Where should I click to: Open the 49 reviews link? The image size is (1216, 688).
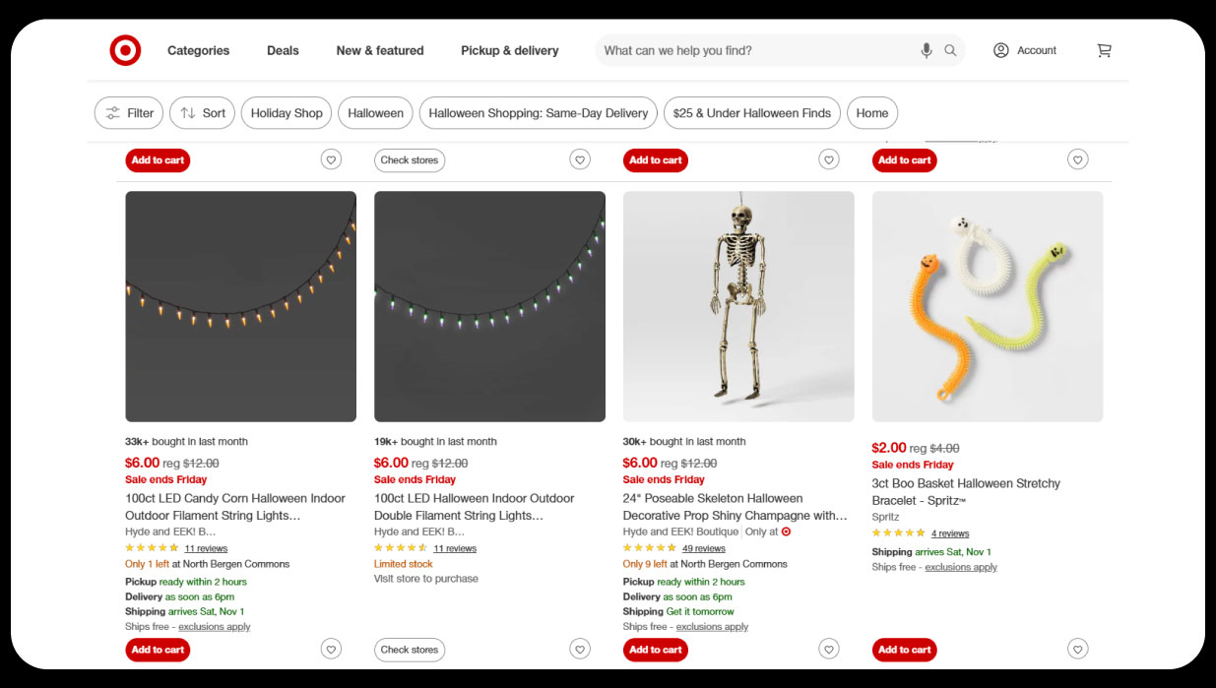(x=703, y=548)
